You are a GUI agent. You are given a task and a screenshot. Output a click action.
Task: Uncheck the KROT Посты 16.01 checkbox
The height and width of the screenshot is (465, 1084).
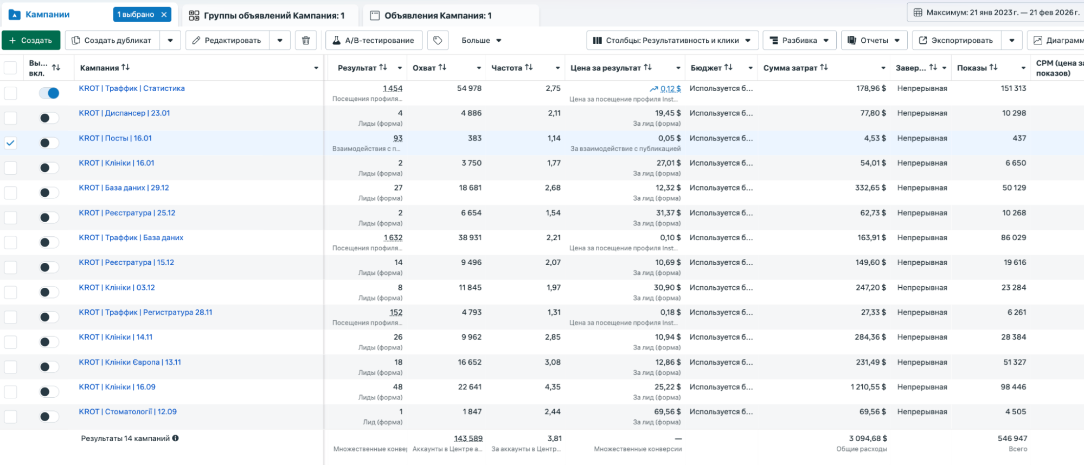click(10, 143)
